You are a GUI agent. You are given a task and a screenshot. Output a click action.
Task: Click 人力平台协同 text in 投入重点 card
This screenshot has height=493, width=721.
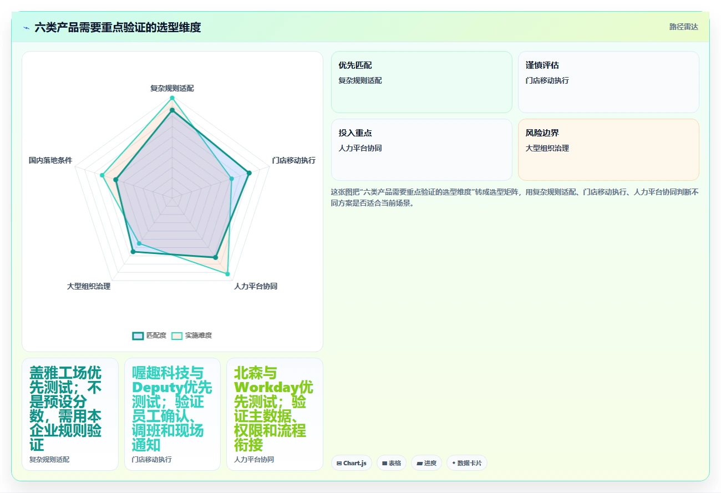(360, 148)
